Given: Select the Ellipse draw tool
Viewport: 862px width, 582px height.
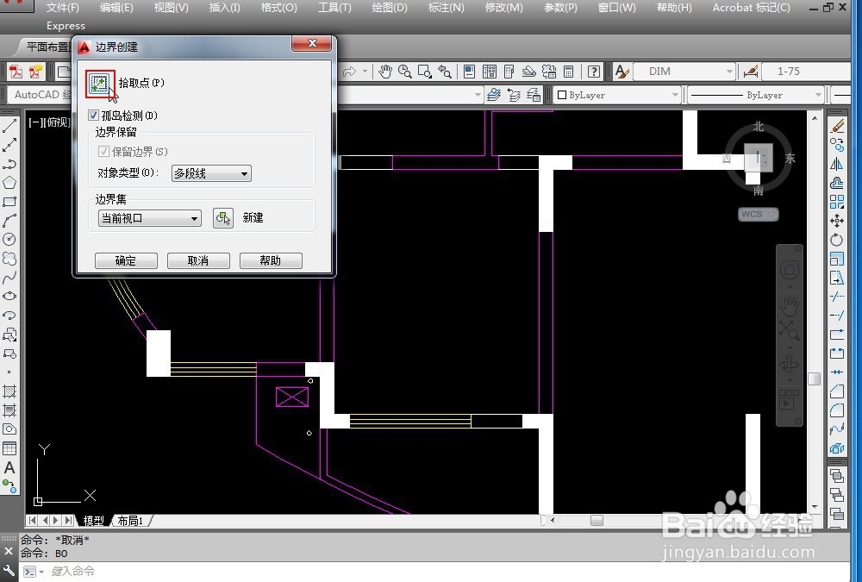Looking at the screenshot, I should [x=9, y=296].
